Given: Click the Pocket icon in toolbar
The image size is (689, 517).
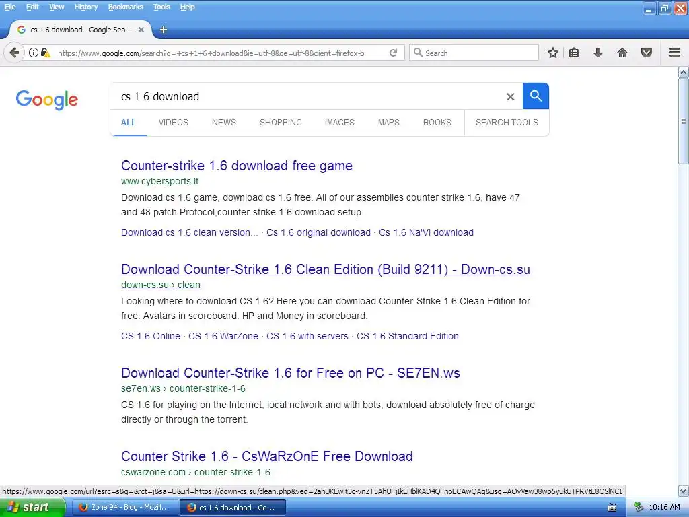Looking at the screenshot, I should [647, 53].
